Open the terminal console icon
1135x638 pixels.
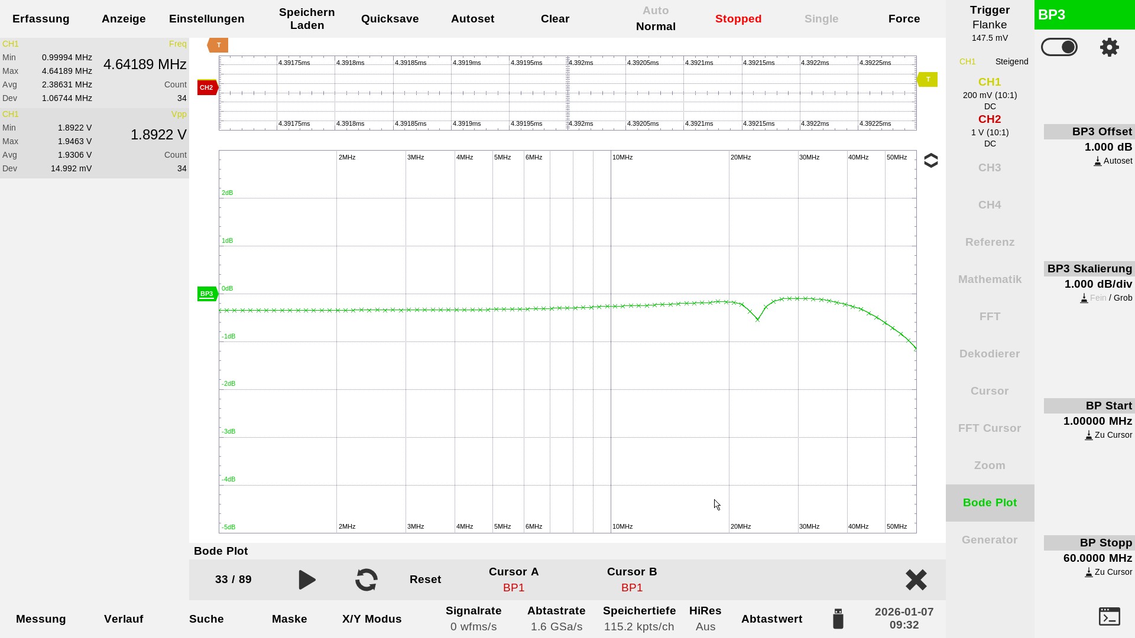pyautogui.click(x=1109, y=616)
